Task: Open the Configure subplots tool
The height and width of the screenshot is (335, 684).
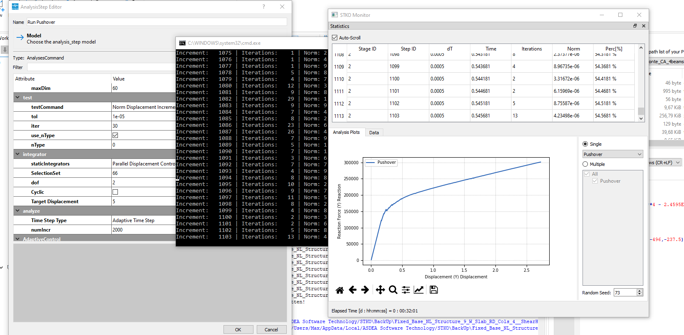Action: (x=406, y=290)
